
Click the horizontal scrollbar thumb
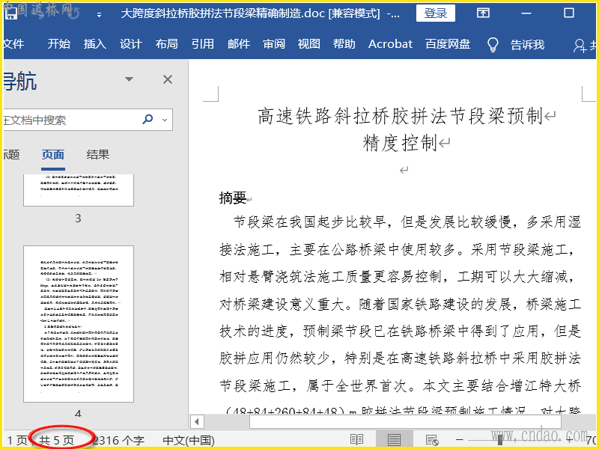pyautogui.click(x=405, y=422)
